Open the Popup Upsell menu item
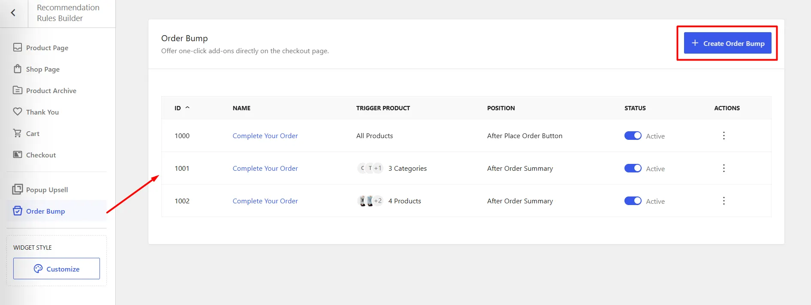 tap(57, 190)
